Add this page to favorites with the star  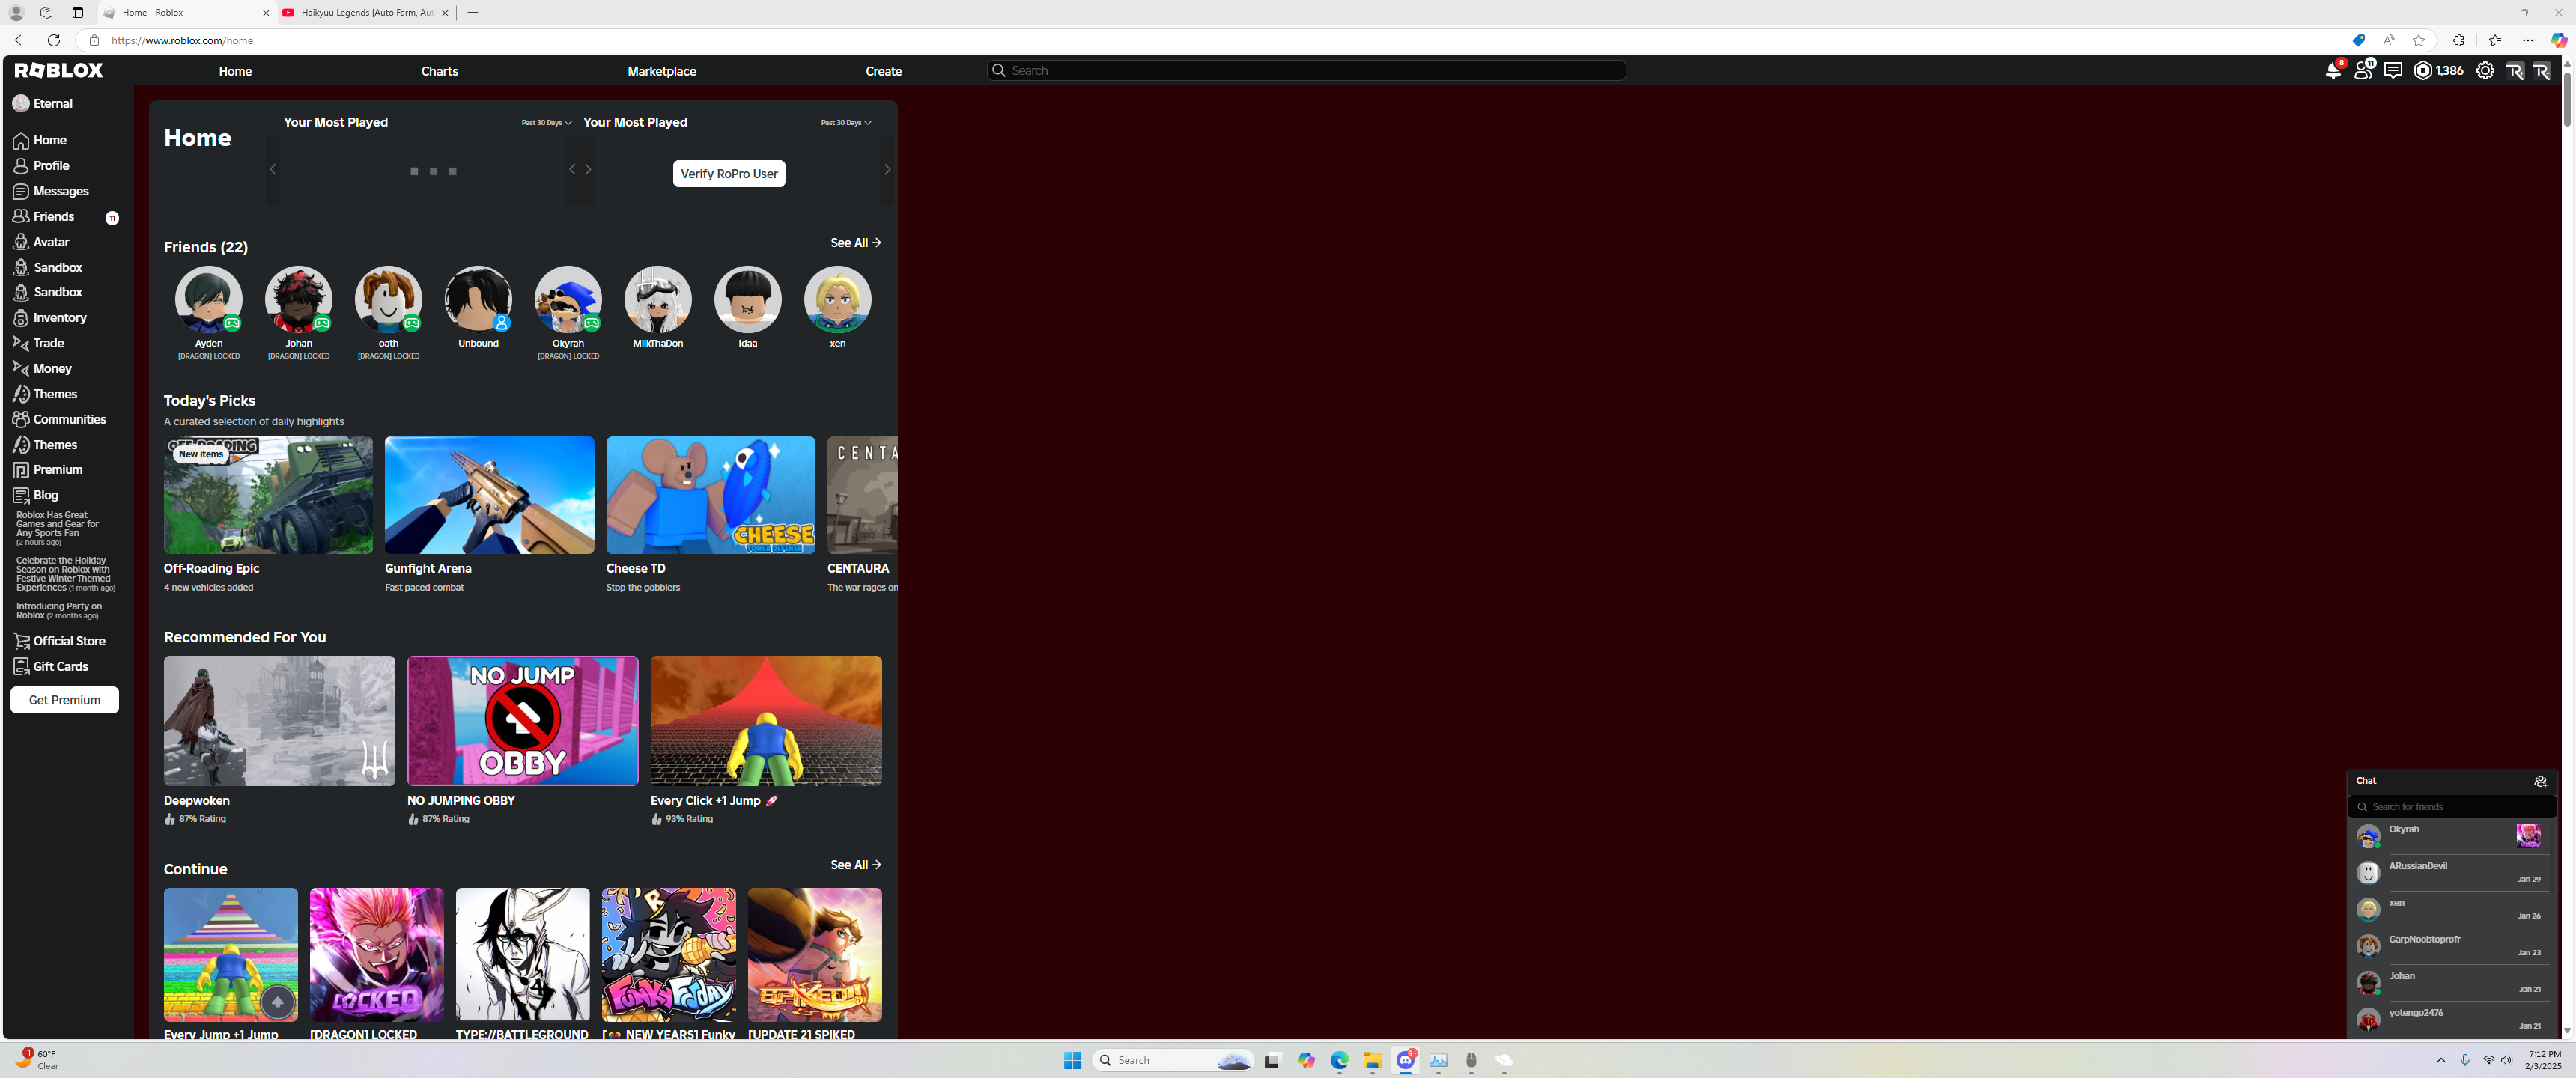(x=2419, y=40)
